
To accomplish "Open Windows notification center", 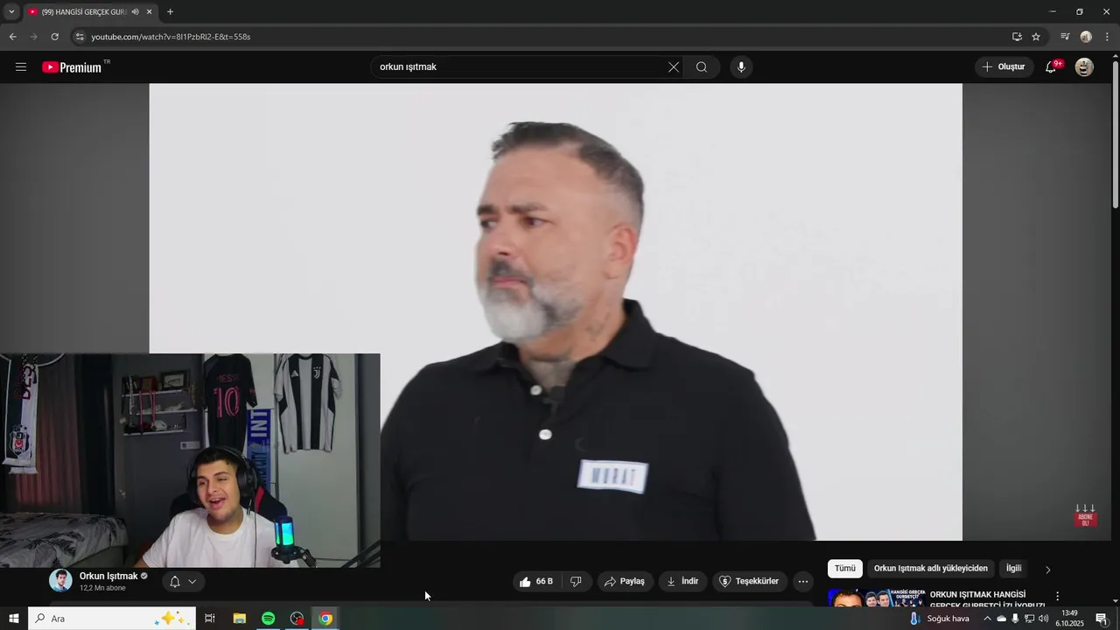I will [x=1102, y=619].
